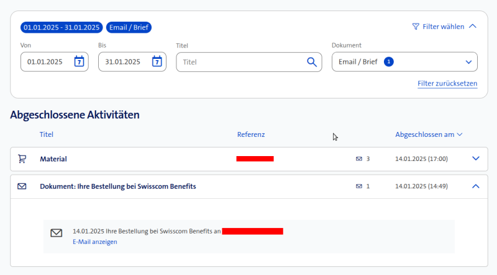Open the Von date calendar picker
The image size is (497, 275).
tap(79, 61)
